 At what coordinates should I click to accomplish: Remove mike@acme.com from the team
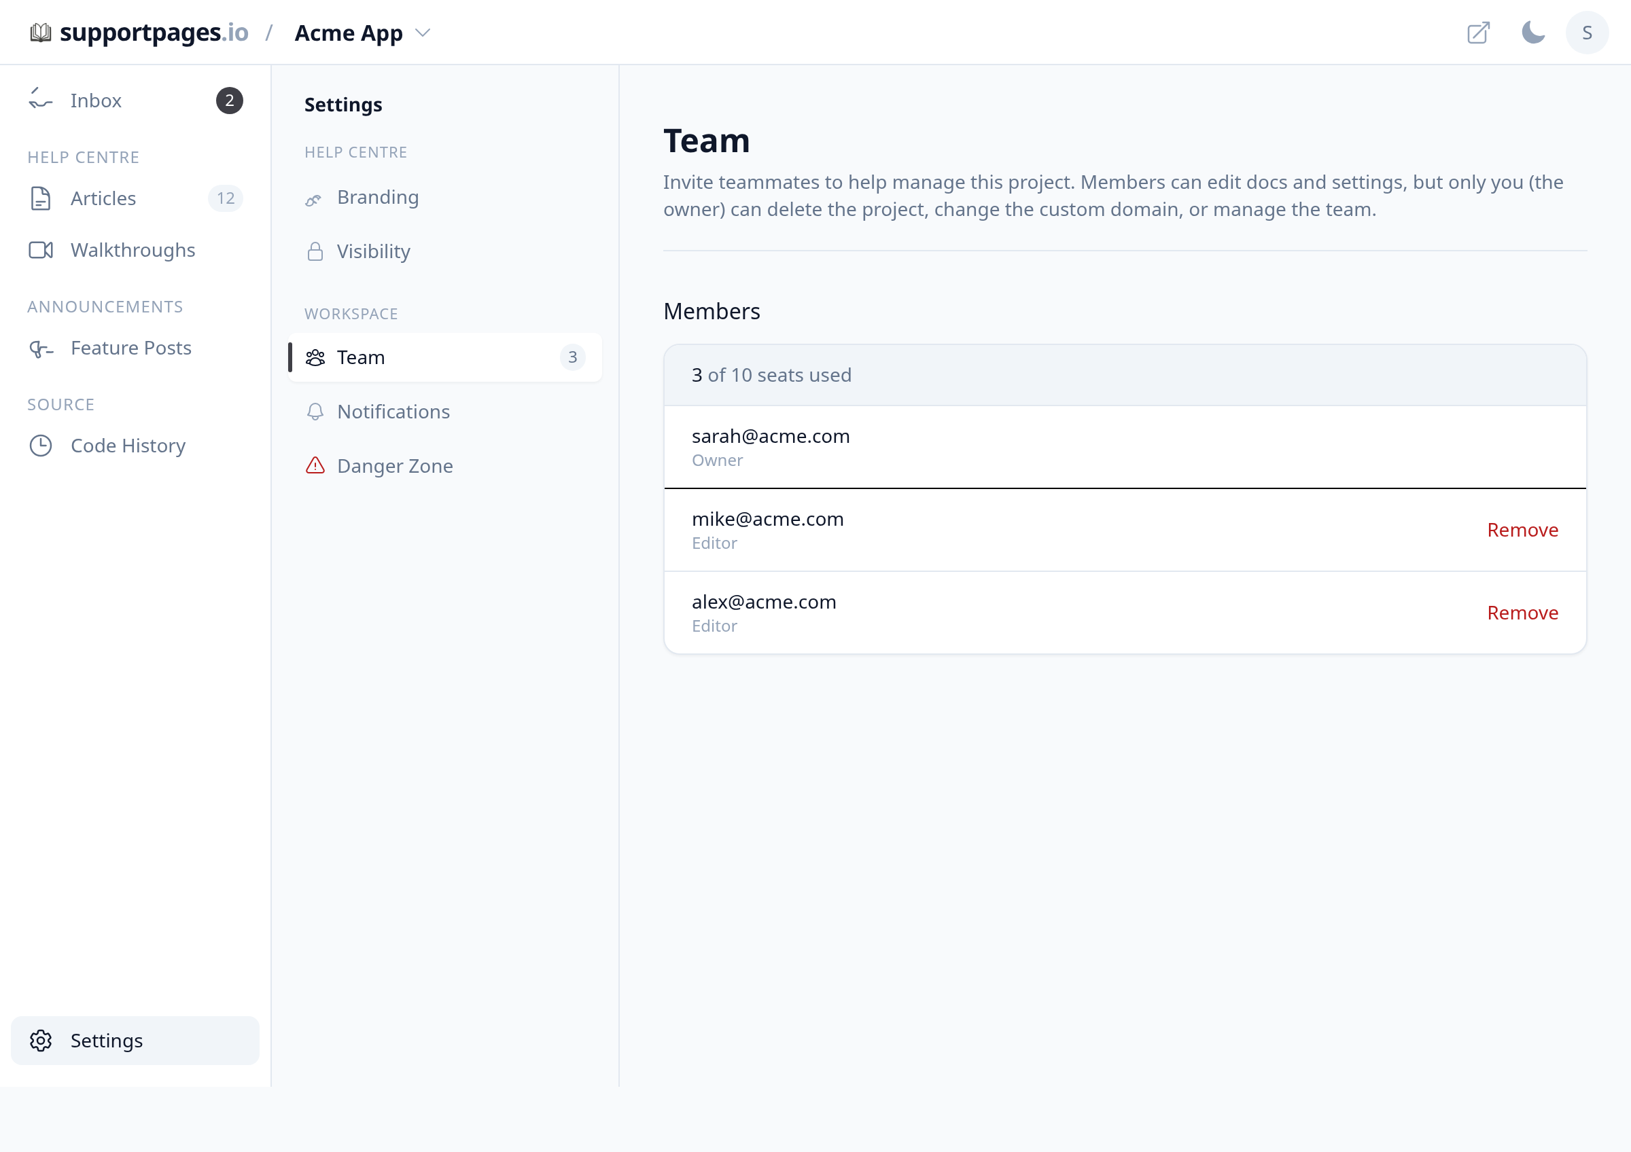pyautogui.click(x=1522, y=530)
